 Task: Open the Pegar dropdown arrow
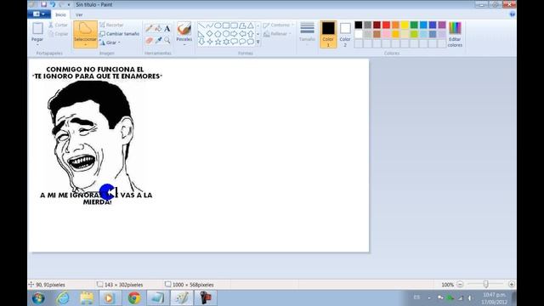click(x=37, y=45)
